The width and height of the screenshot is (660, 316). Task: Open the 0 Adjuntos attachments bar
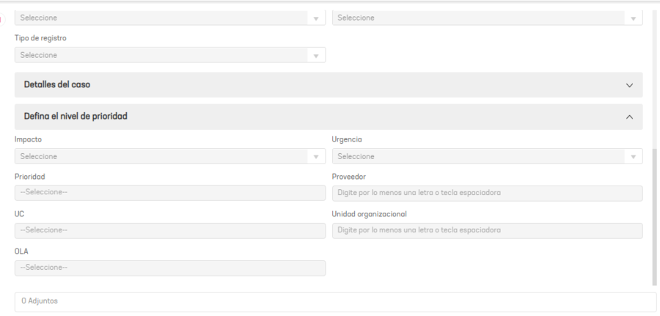[x=335, y=301]
